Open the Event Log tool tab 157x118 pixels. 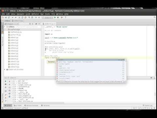pyautogui.click(x=148, y=106)
